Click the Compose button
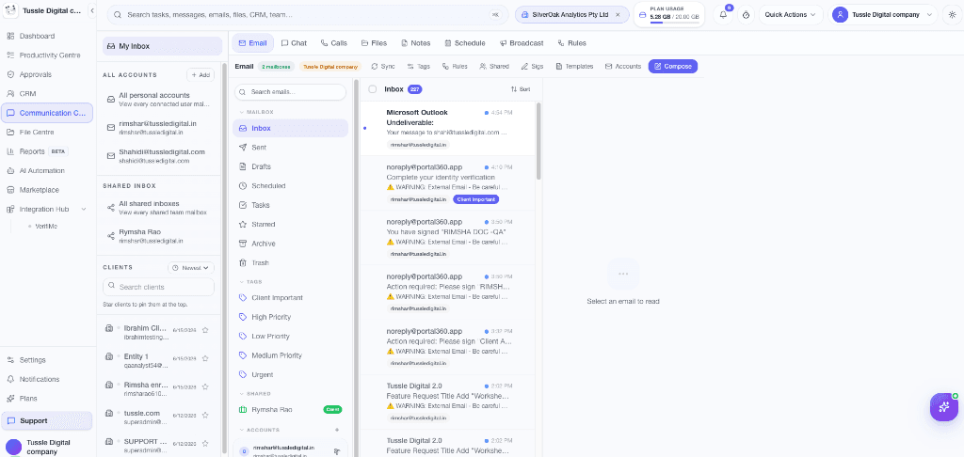 (672, 67)
